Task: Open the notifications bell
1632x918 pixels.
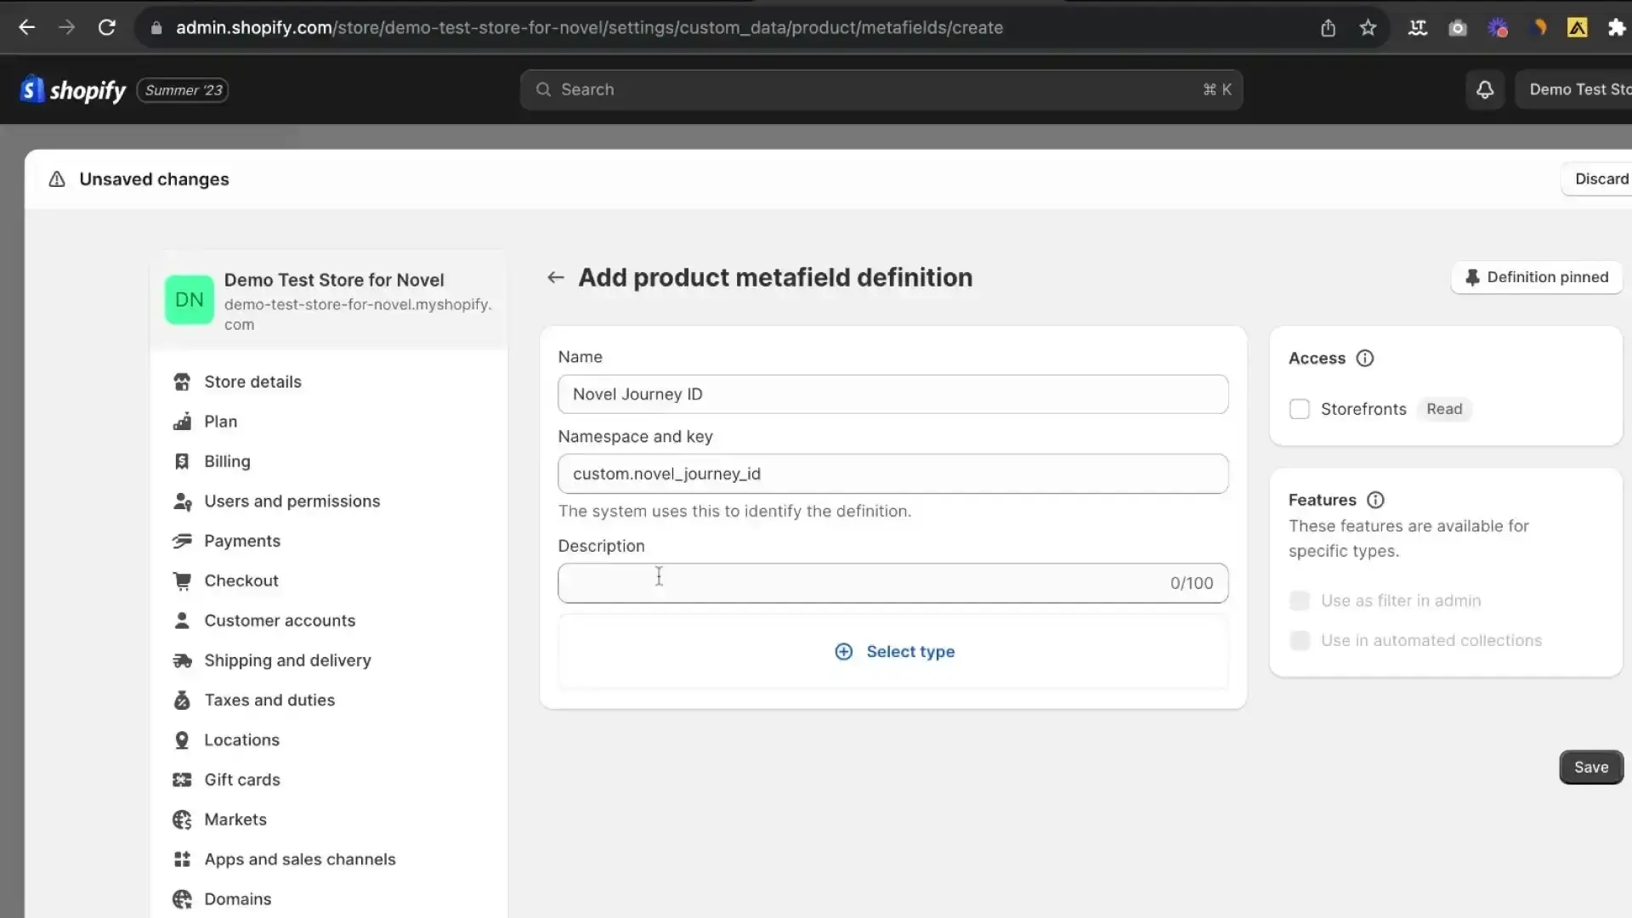Action: [x=1484, y=89]
